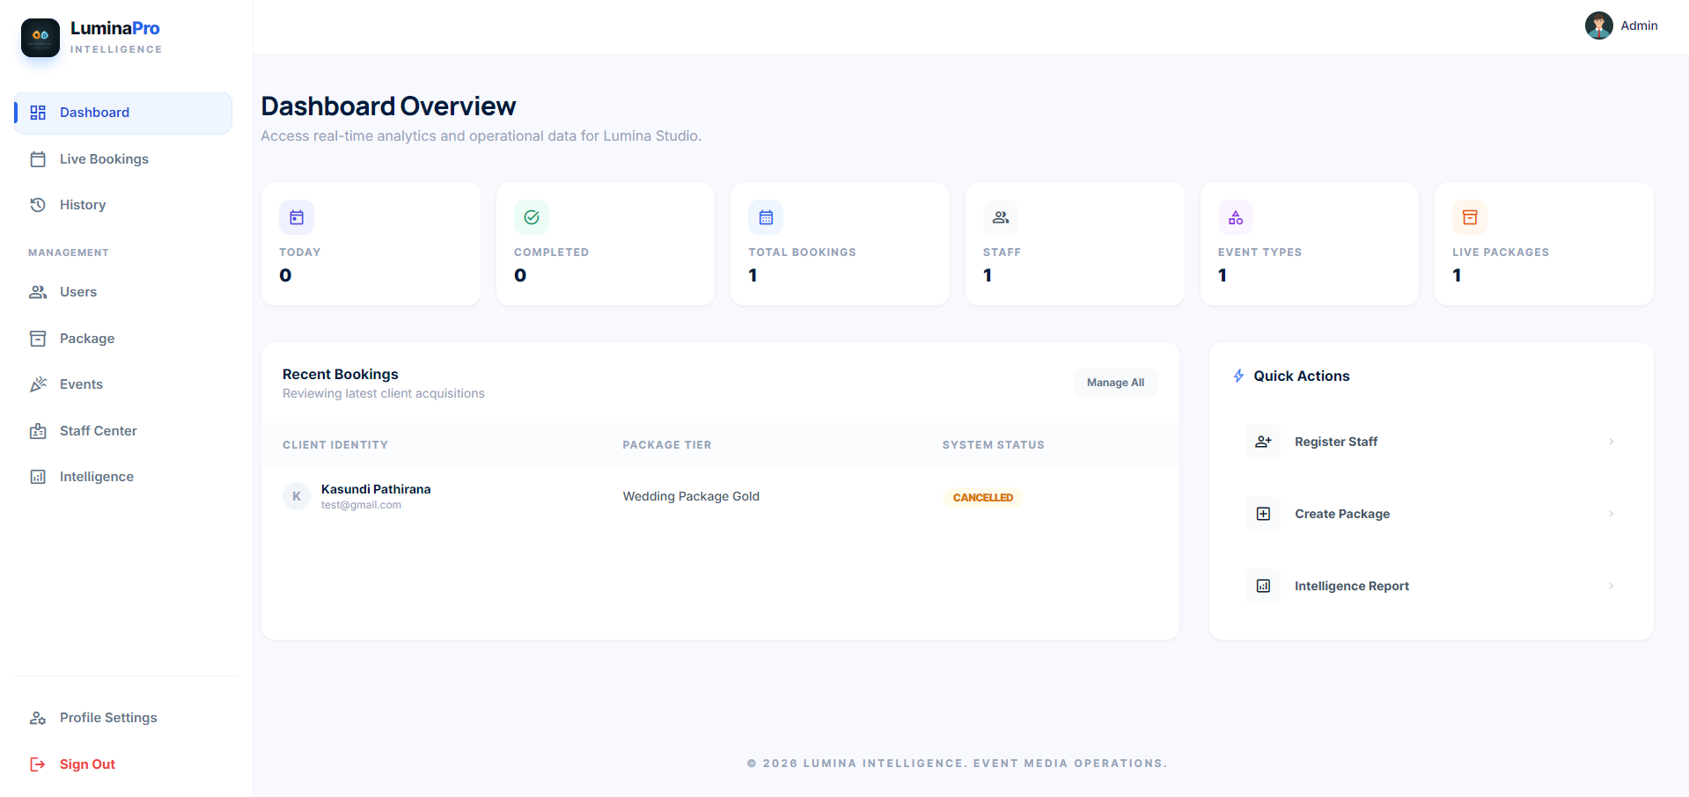Click the K initial avatar for Kasundi
This screenshot has height=797, width=1689.
pos(297,496)
